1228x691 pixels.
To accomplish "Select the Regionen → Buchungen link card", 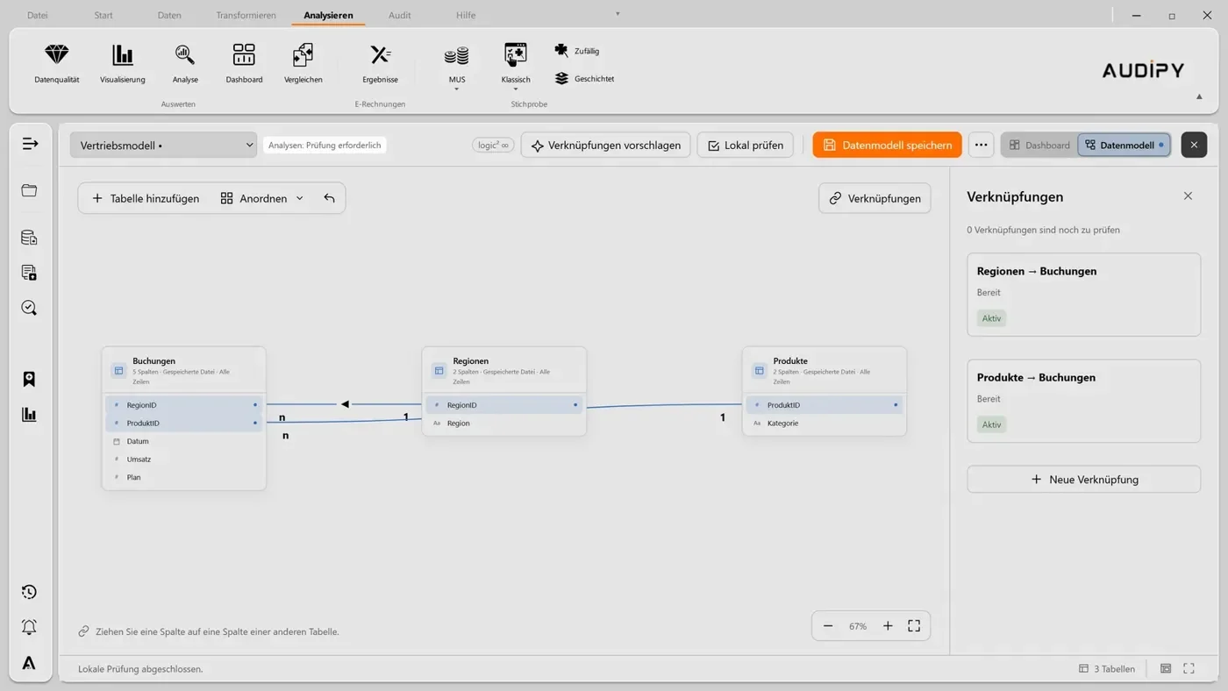I will coord(1083,295).
